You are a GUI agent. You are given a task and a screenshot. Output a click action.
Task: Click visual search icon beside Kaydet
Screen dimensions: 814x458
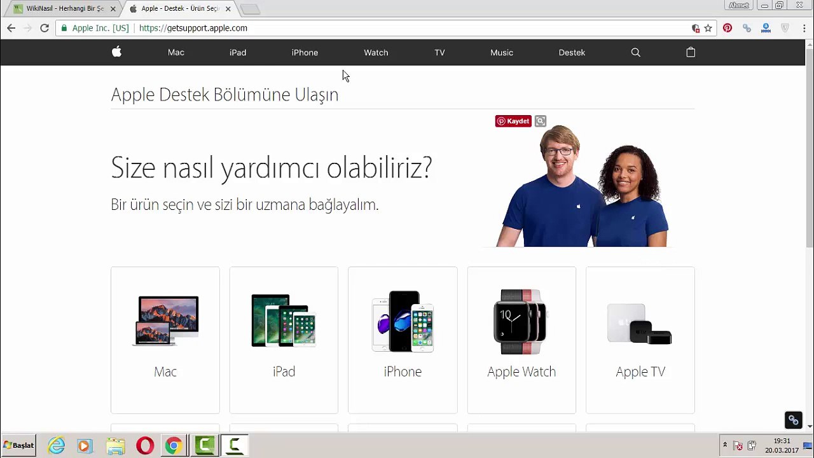point(540,121)
